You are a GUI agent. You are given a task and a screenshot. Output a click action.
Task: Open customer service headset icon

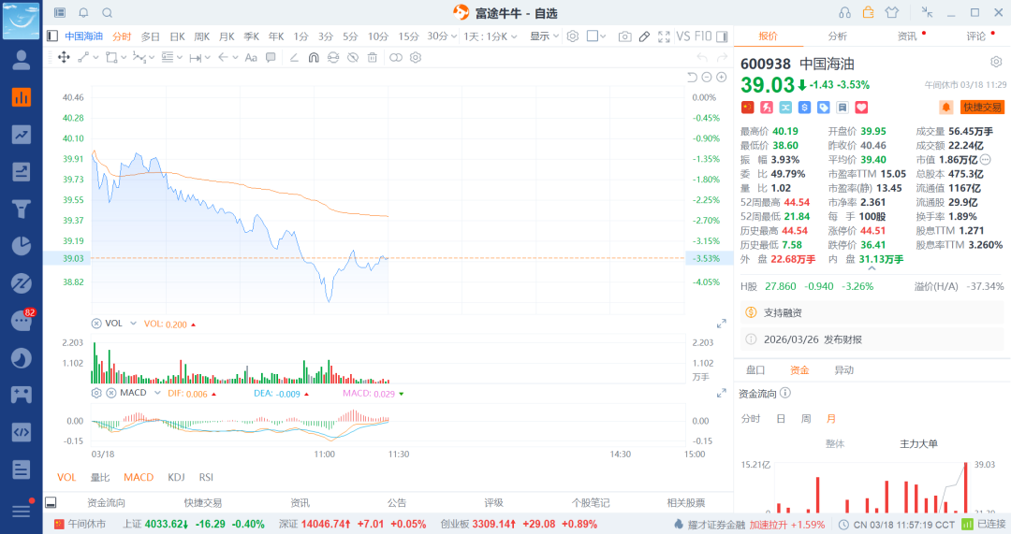844,13
